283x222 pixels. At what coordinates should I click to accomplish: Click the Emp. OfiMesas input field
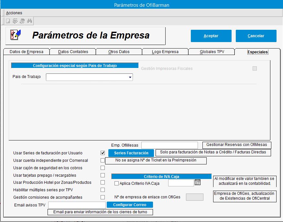tap(169, 145)
